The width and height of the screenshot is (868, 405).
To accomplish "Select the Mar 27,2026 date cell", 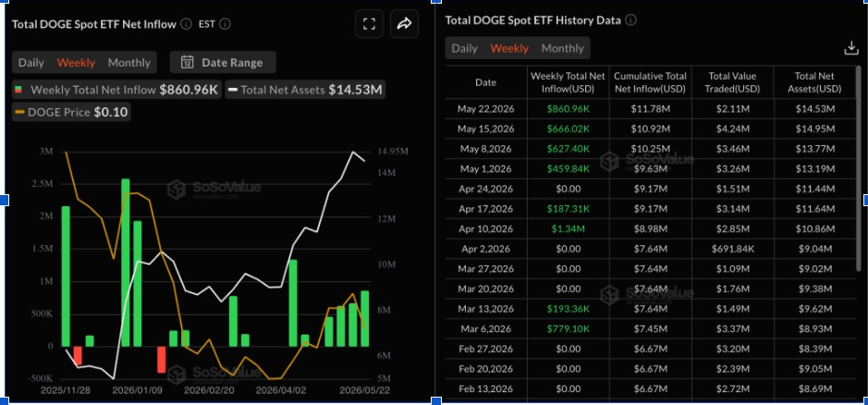I will coord(485,269).
